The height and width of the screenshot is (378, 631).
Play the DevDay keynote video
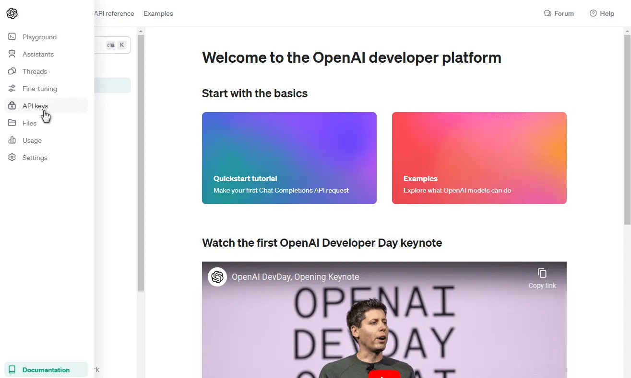click(384, 374)
